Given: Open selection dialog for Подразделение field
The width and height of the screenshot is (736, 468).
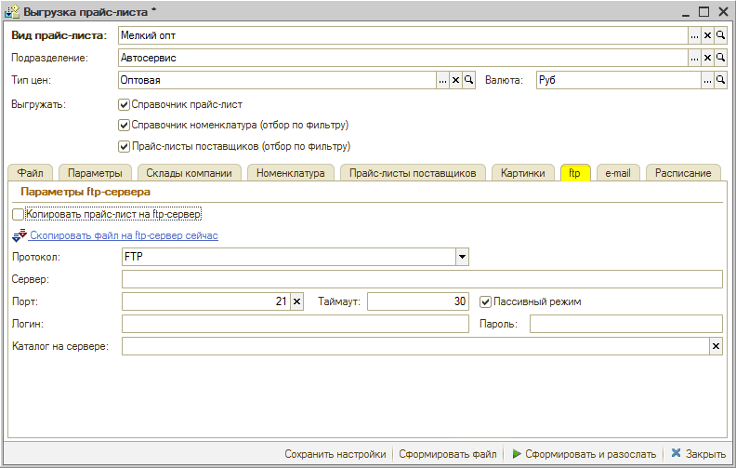Looking at the screenshot, I should (x=694, y=58).
